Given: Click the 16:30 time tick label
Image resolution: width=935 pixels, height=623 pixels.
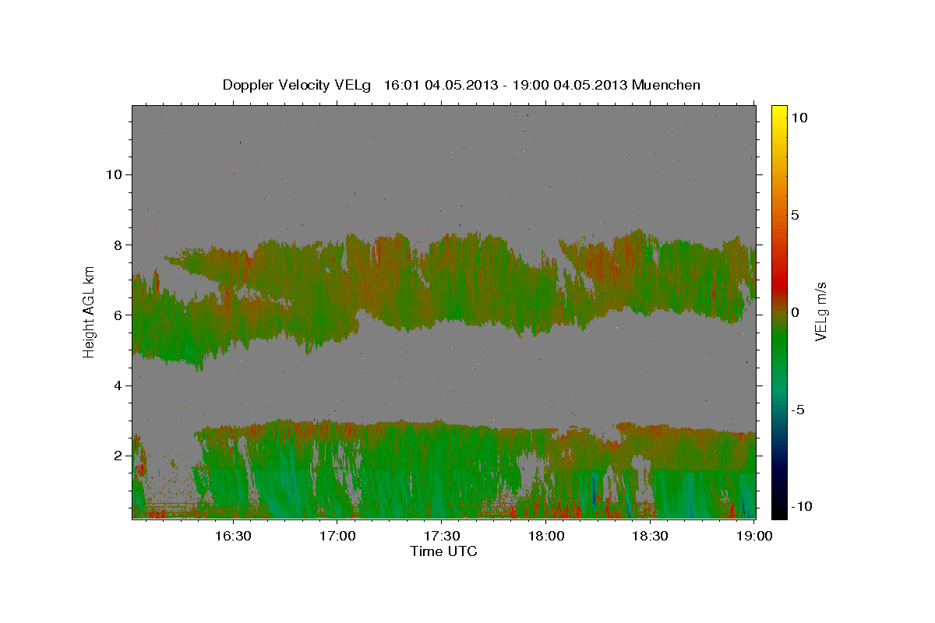Looking at the screenshot, I should [233, 537].
